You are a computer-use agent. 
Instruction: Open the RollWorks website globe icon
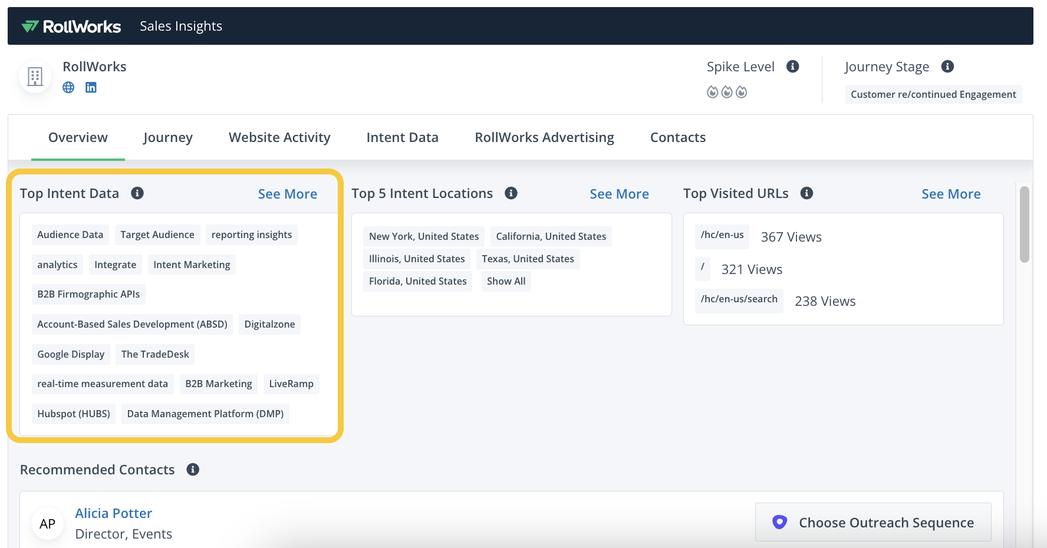(68, 87)
